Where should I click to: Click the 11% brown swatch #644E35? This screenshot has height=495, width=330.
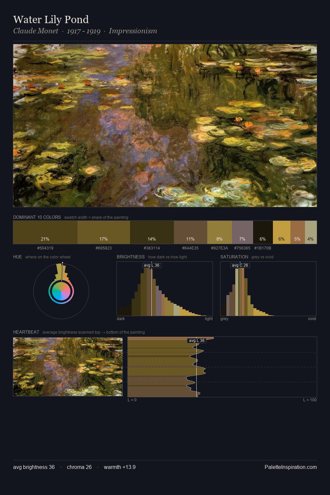pos(190,232)
